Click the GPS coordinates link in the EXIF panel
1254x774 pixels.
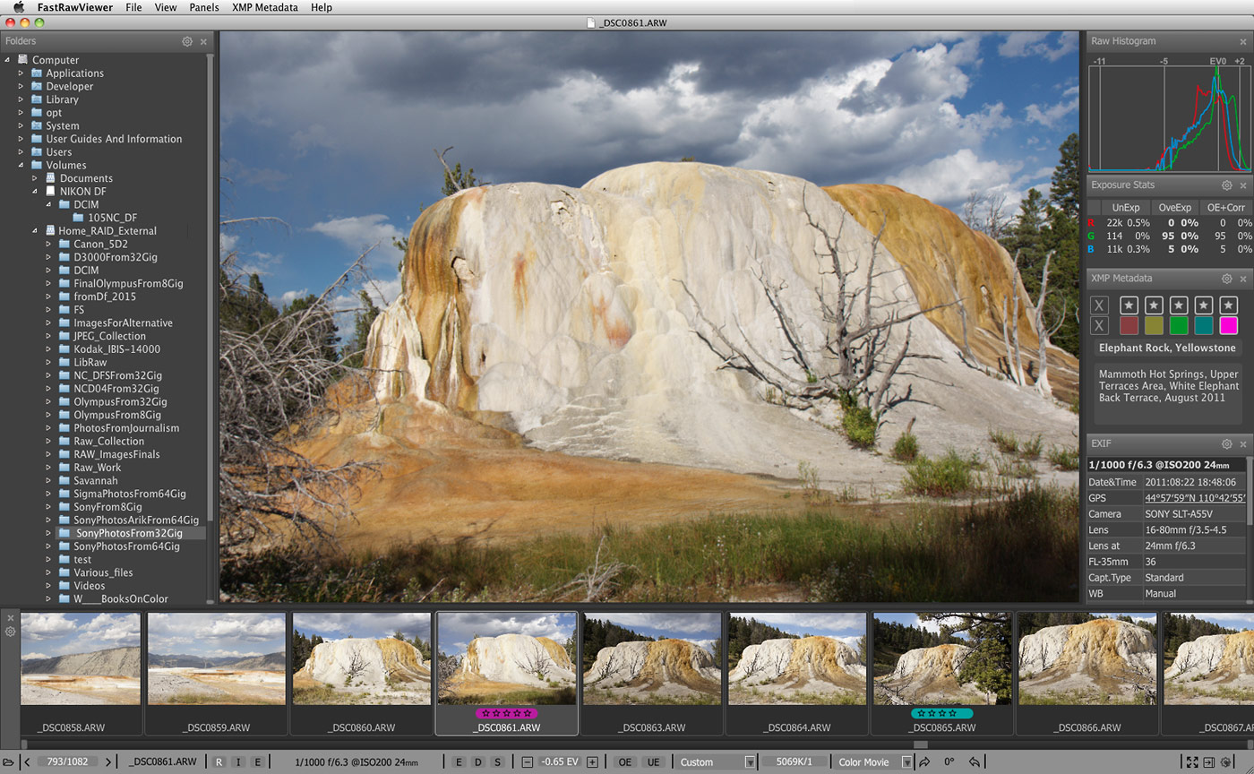point(1195,497)
